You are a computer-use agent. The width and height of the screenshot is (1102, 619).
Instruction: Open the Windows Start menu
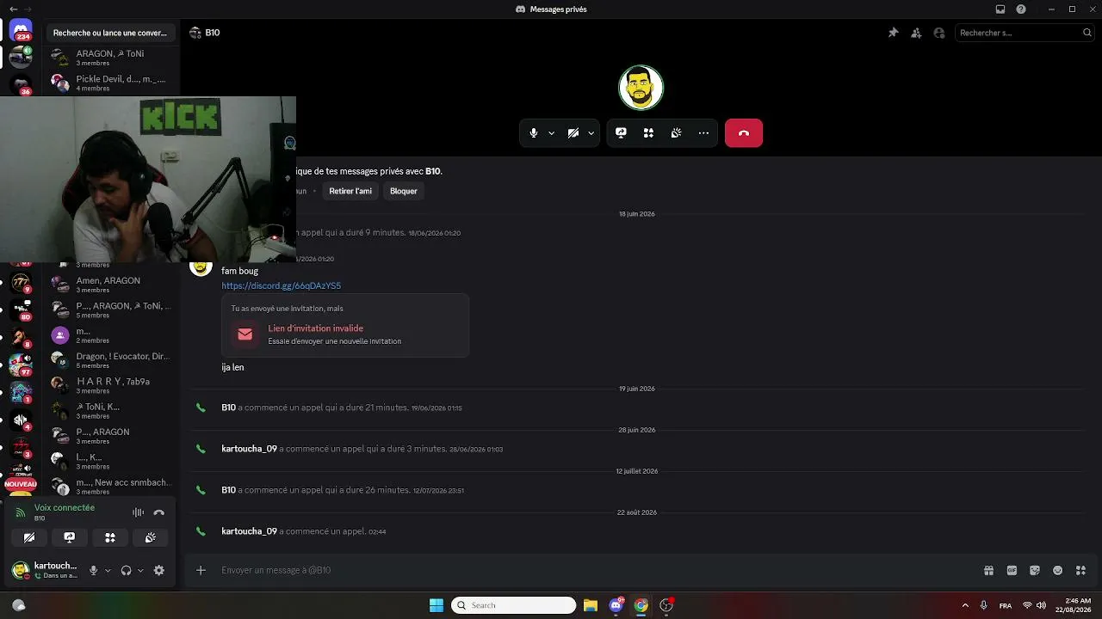coord(436,605)
